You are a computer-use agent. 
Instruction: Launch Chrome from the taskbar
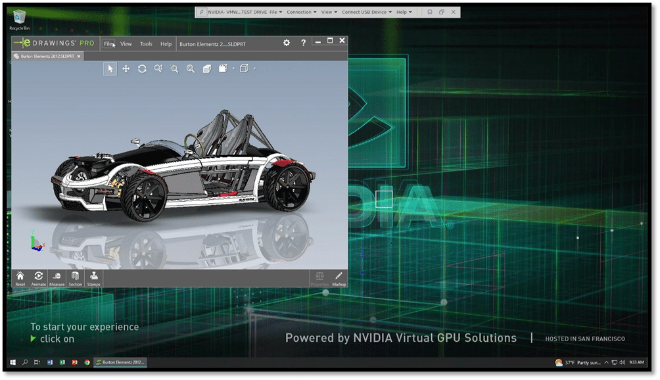(x=87, y=362)
